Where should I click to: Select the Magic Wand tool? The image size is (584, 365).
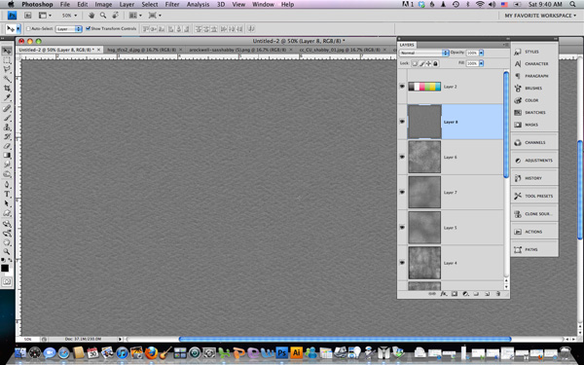pyautogui.click(x=7, y=79)
